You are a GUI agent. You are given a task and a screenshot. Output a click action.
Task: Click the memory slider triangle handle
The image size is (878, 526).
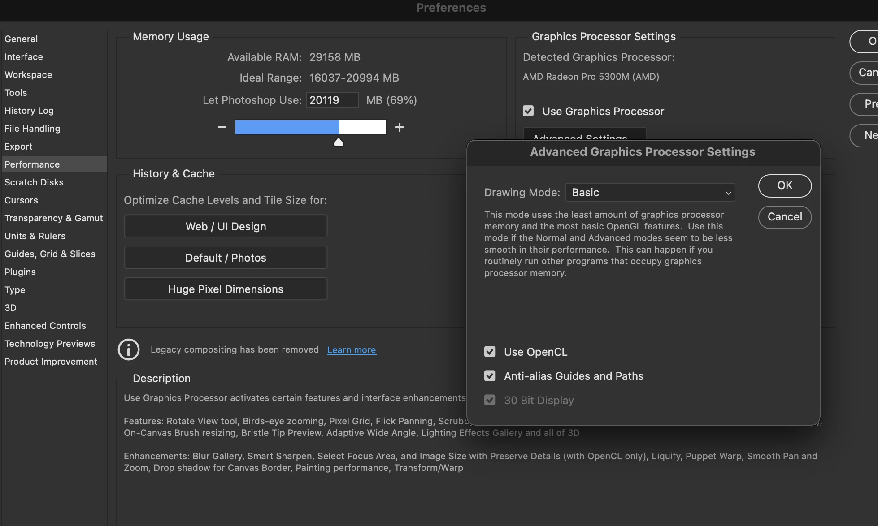(339, 142)
